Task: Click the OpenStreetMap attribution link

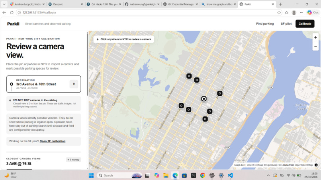Action: pyautogui.click(x=304, y=165)
